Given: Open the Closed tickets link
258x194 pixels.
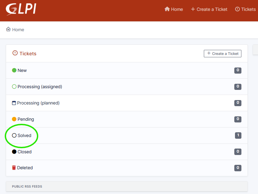Looking at the screenshot, I should tap(24, 152).
